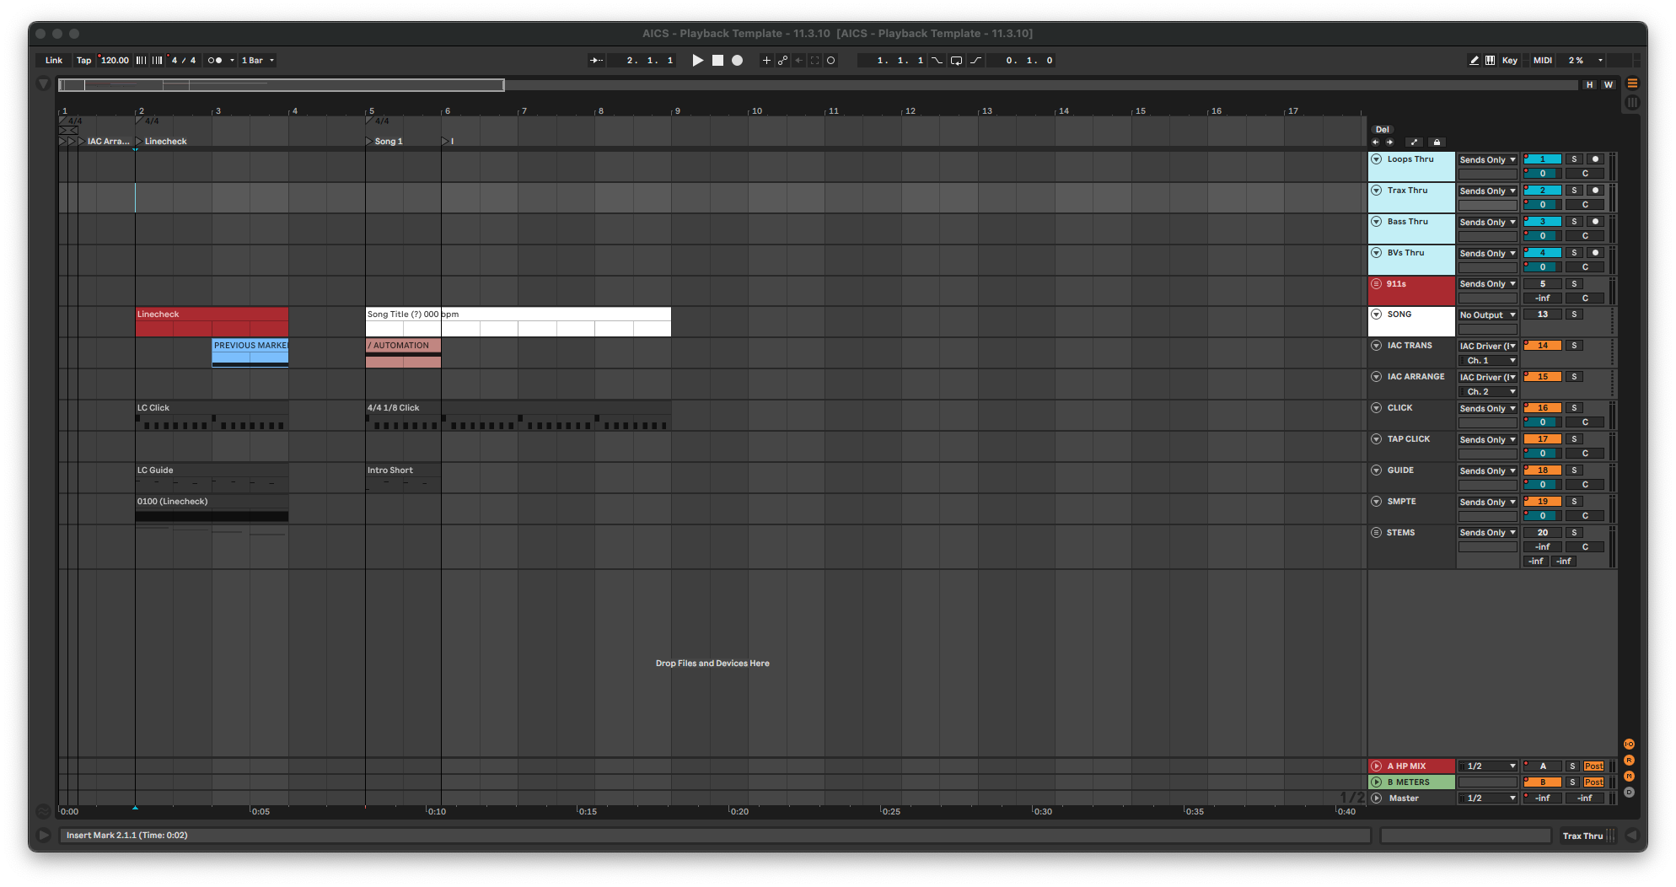Viewport: 1676px width, 887px height.
Task: Toggle Draw Mode pencil icon
Action: 1474,61
